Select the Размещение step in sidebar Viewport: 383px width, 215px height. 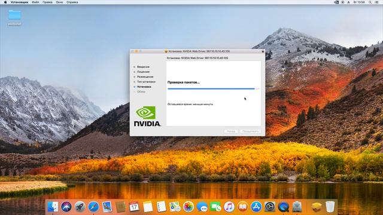click(x=145, y=77)
